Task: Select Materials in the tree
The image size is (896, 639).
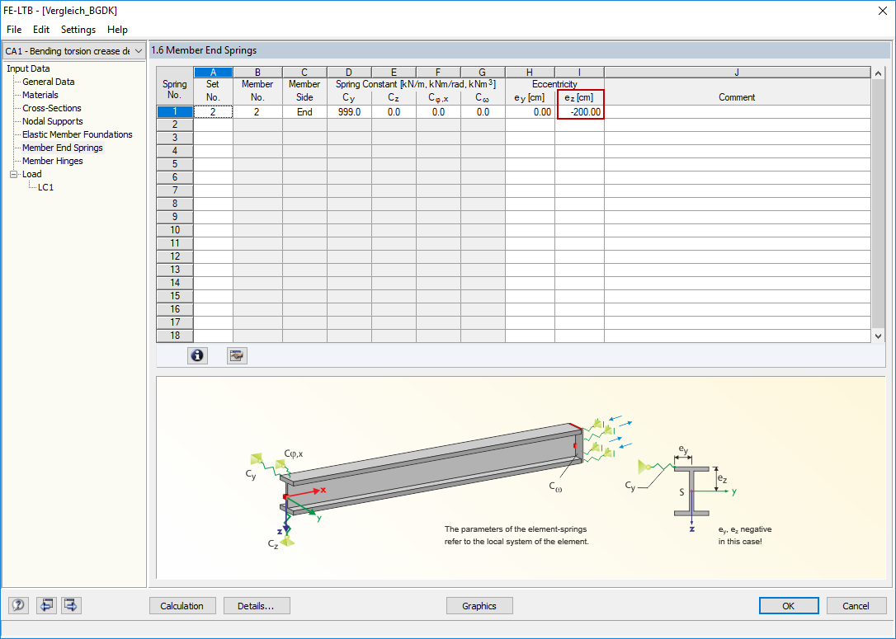Action: 40,95
